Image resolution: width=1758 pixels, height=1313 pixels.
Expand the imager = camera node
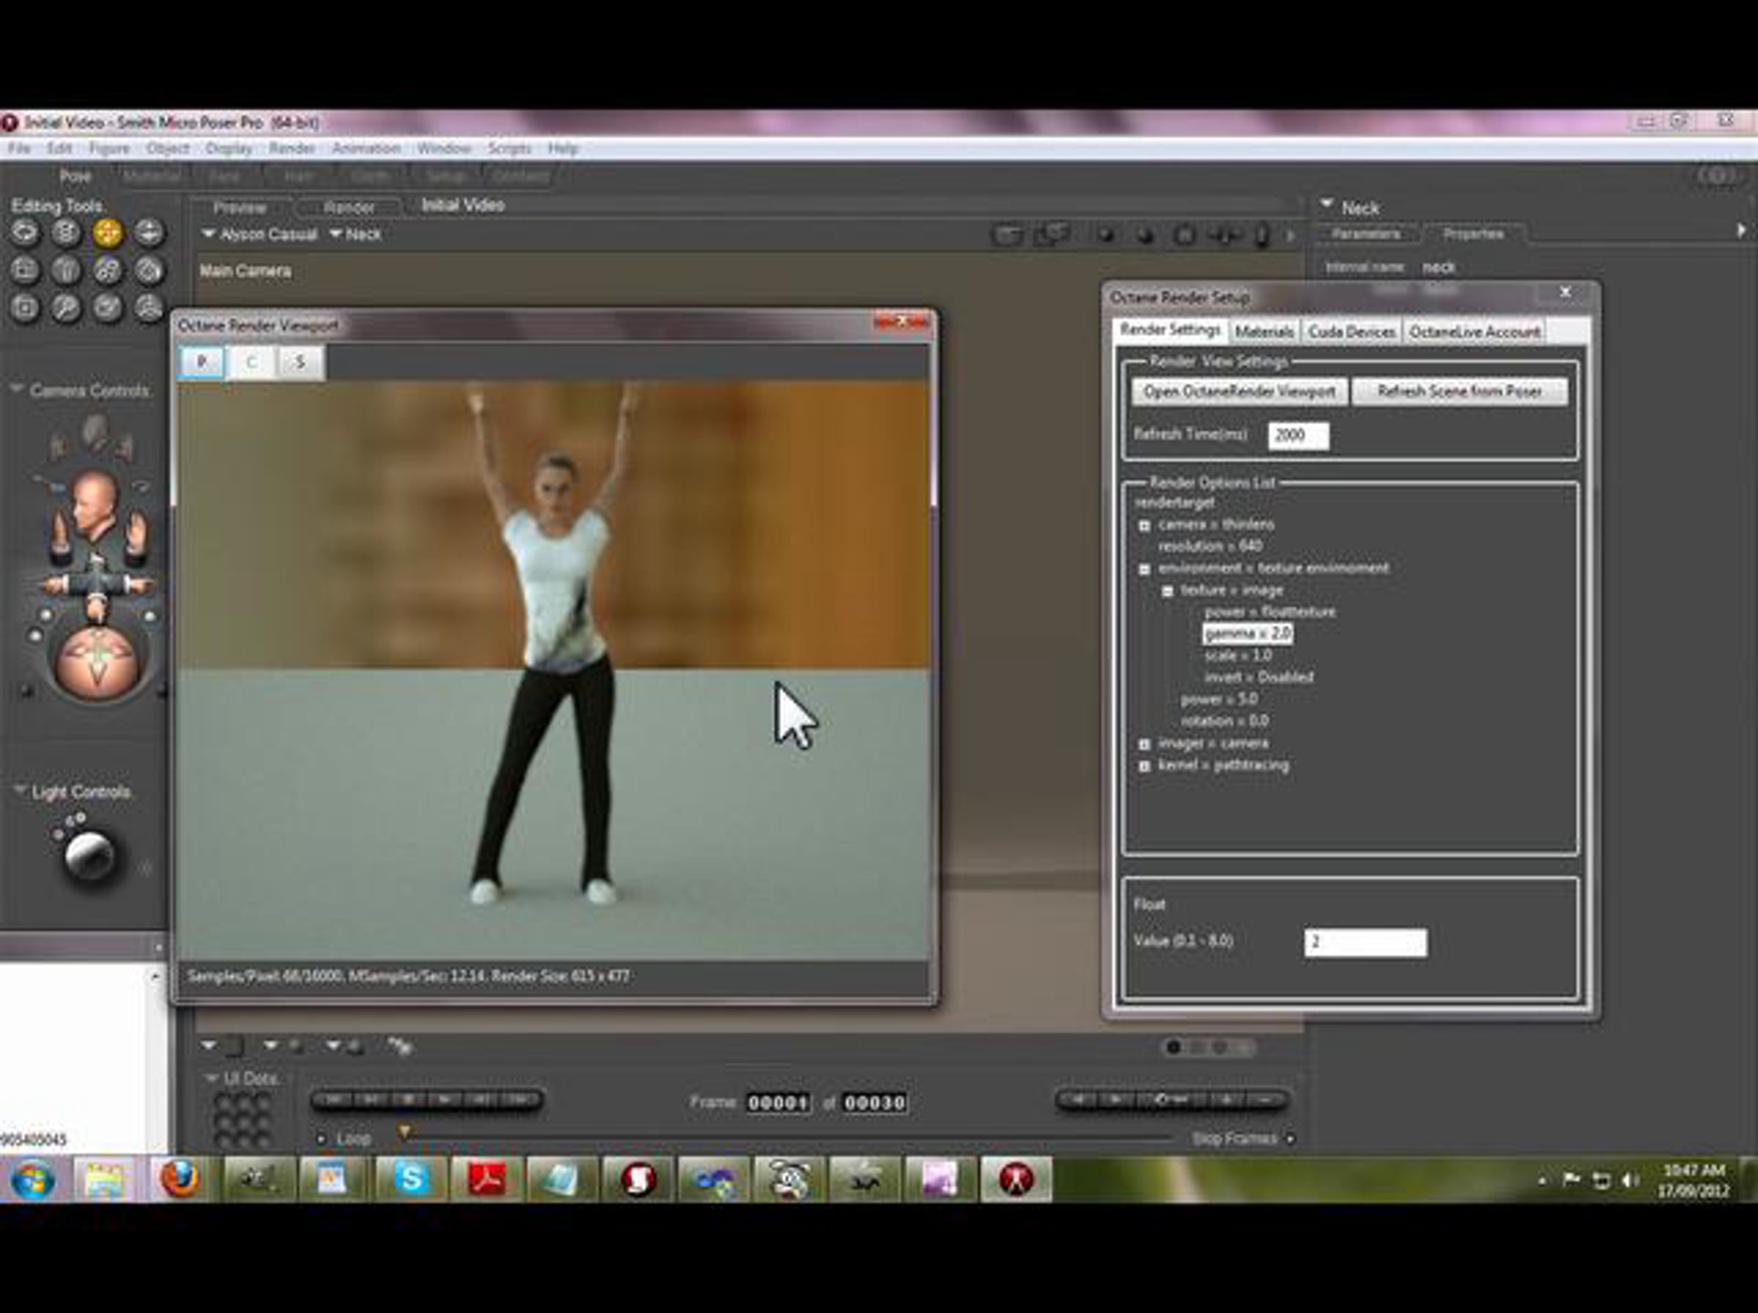coord(1144,744)
